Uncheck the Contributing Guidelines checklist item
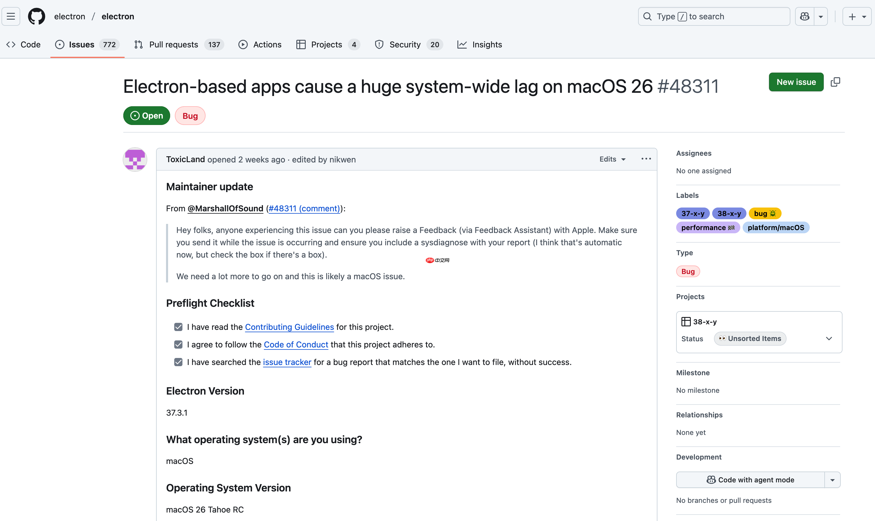The width and height of the screenshot is (875, 521). tap(178, 327)
